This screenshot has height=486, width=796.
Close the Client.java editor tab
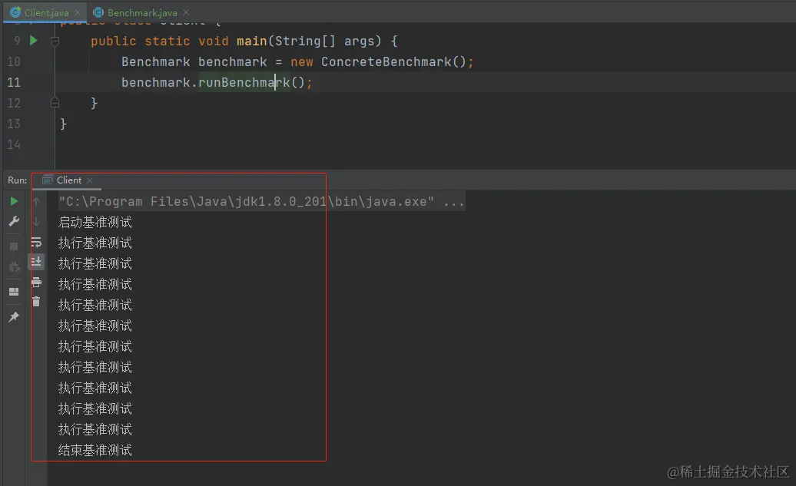pyautogui.click(x=77, y=12)
